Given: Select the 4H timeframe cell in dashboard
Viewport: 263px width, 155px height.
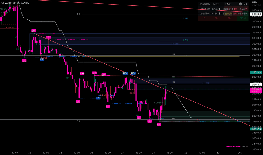Looking at the screenshot, I should tap(216, 18).
